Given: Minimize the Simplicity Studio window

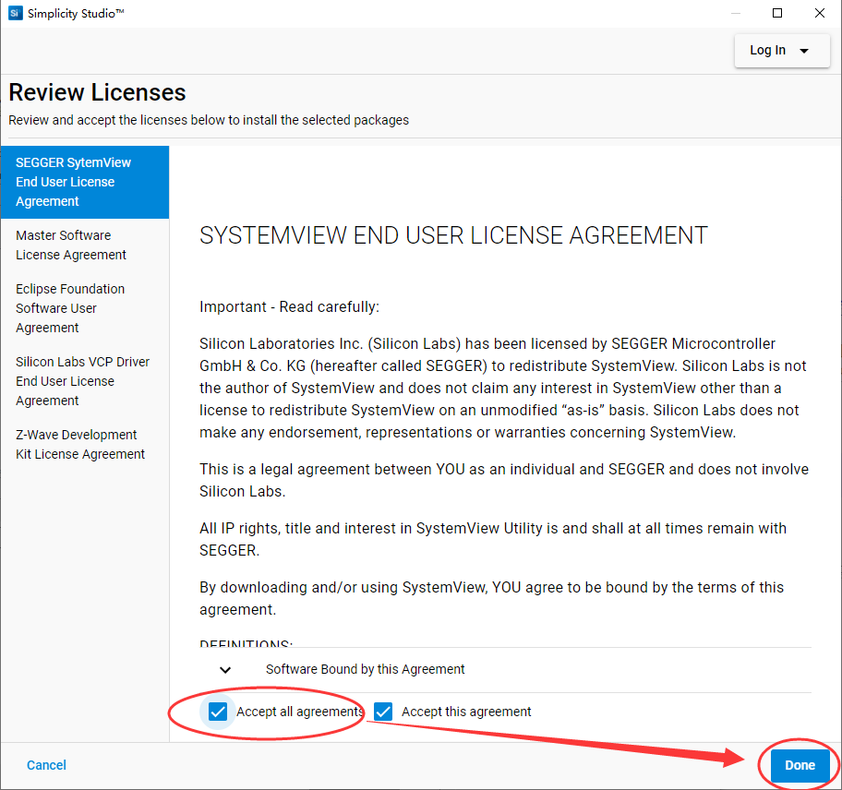Looking at the screenshot, I should pos(736,13).
